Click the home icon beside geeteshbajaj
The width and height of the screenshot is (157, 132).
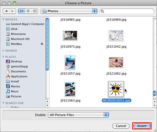coord(8,66)
